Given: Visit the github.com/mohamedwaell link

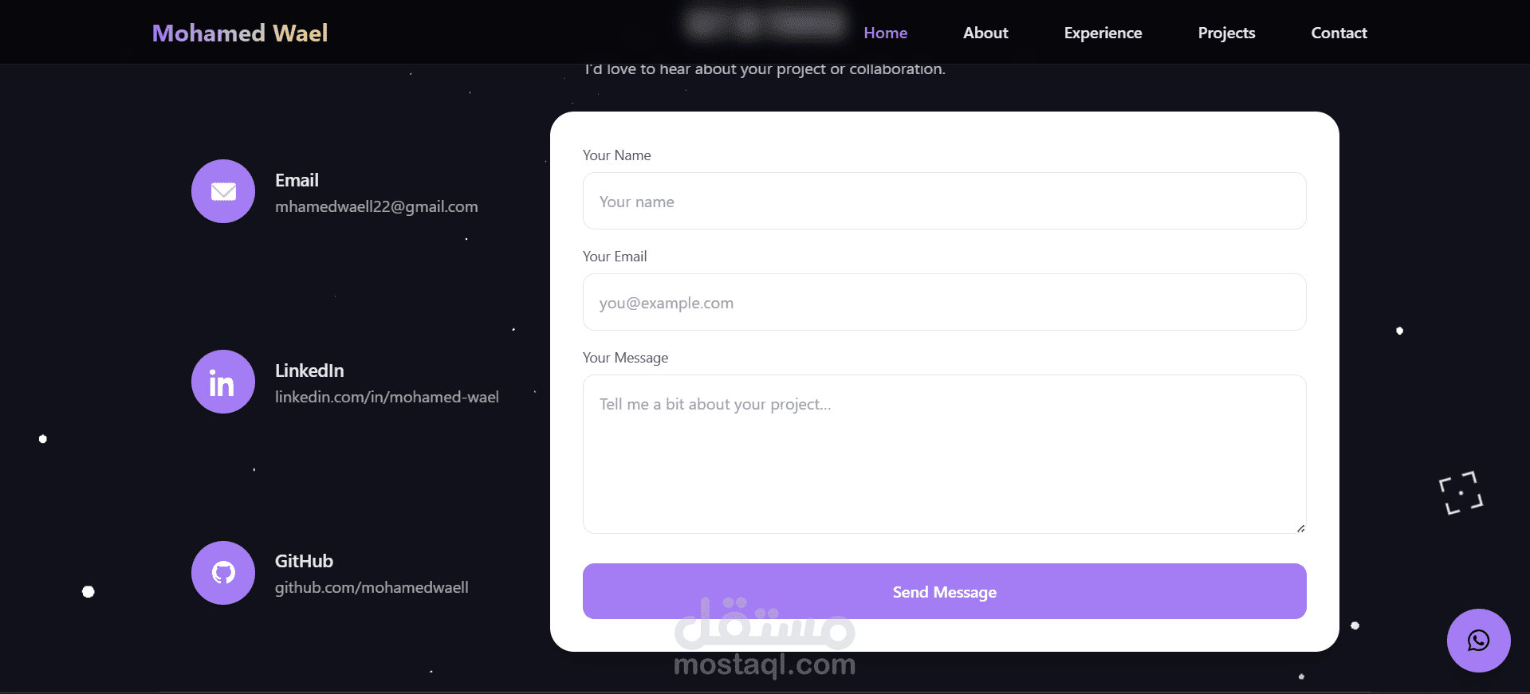Looking at the screenshot, I should (372, 587).
